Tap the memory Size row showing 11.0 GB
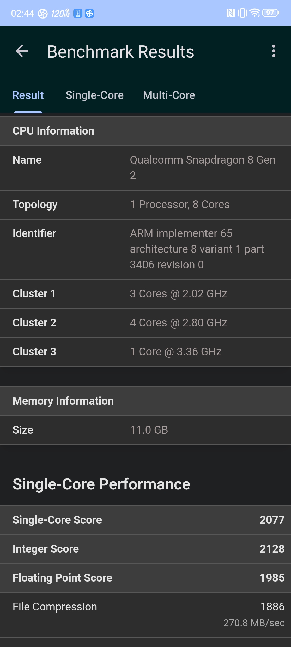Viewport: 291px width, 647px height. [145, 430]
